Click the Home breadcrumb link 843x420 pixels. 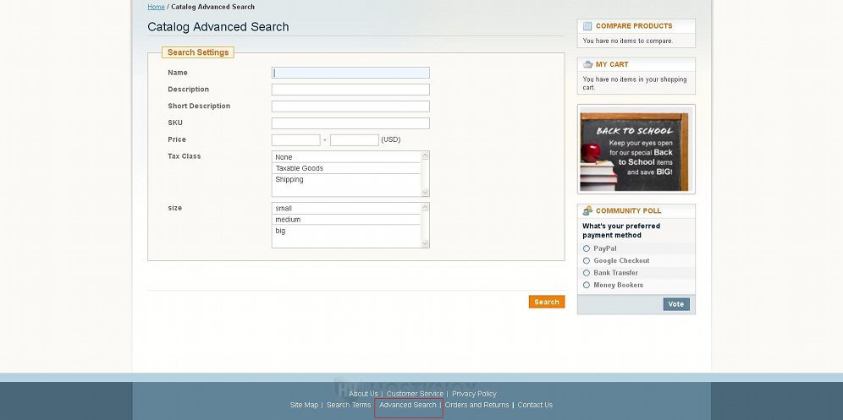[x=156, y=7]
